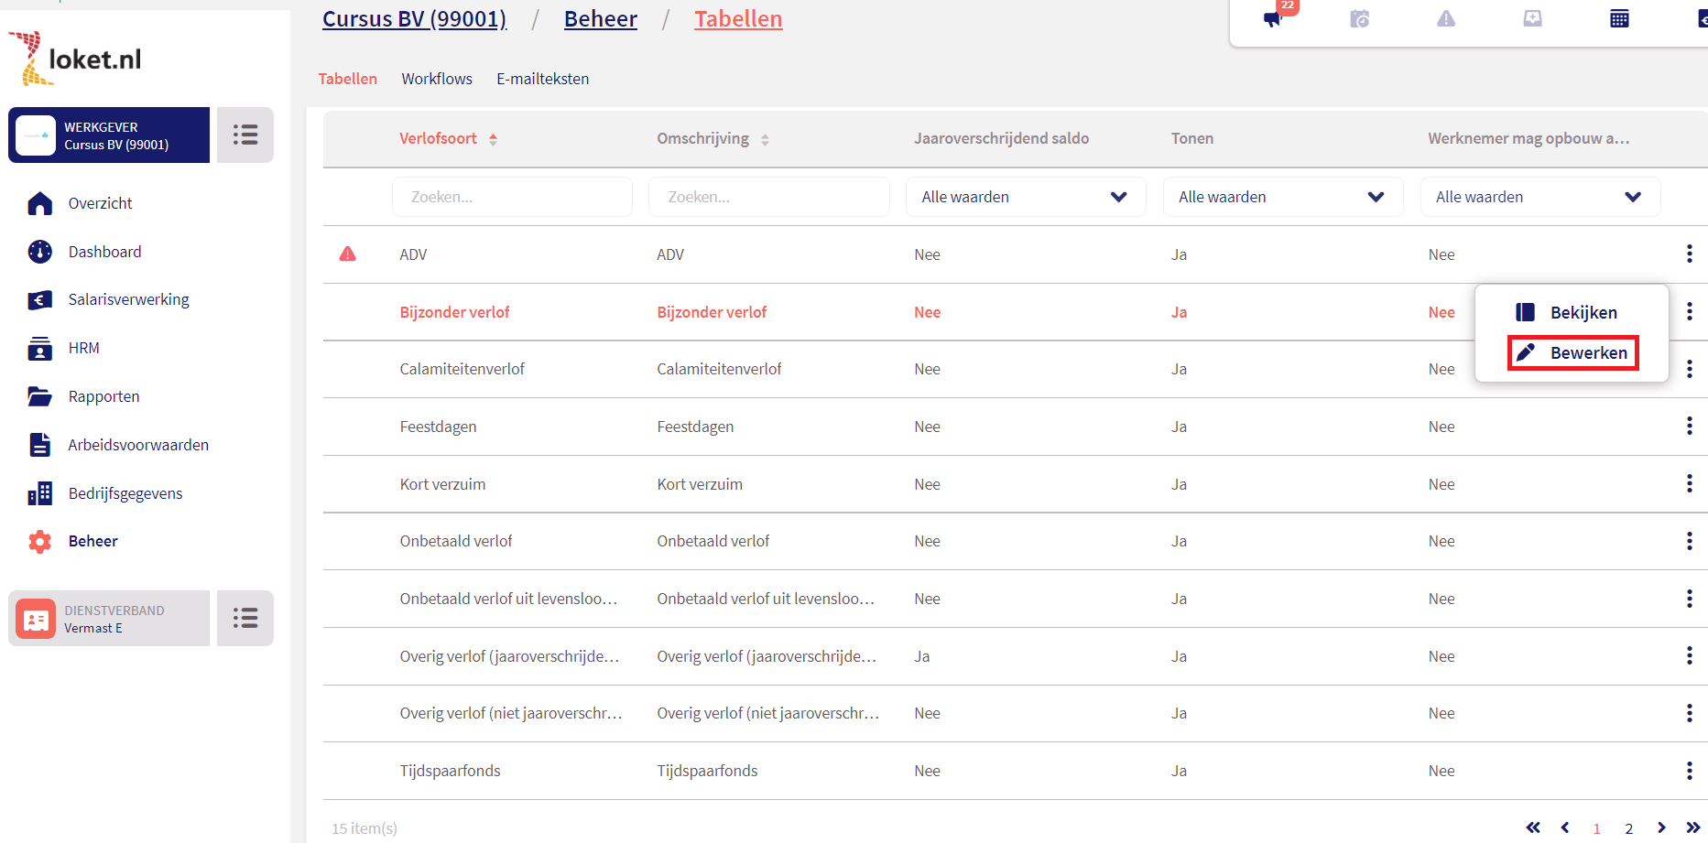Click the Dienstverband list menu icon

[245, 619]
